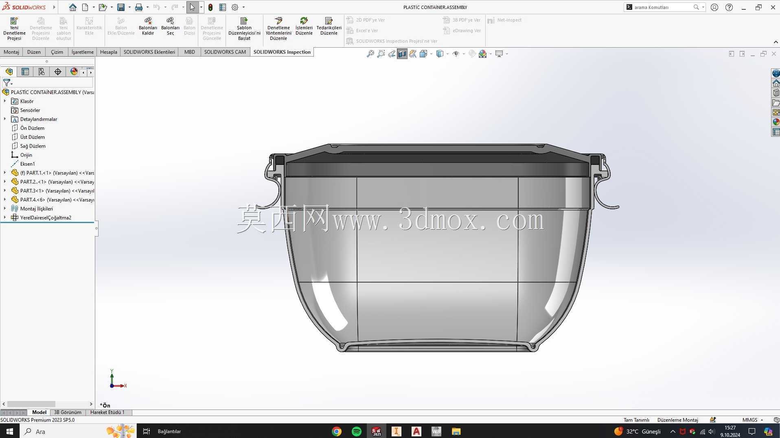The width and height of the screenshot is (780, 438).
Task: Switch to Hareket Etüdü 1 tab
Action: (x=107, y=412)
